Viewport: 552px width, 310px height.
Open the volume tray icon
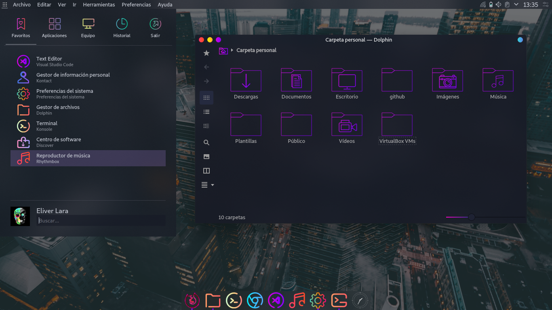click(x=498, y=4)
